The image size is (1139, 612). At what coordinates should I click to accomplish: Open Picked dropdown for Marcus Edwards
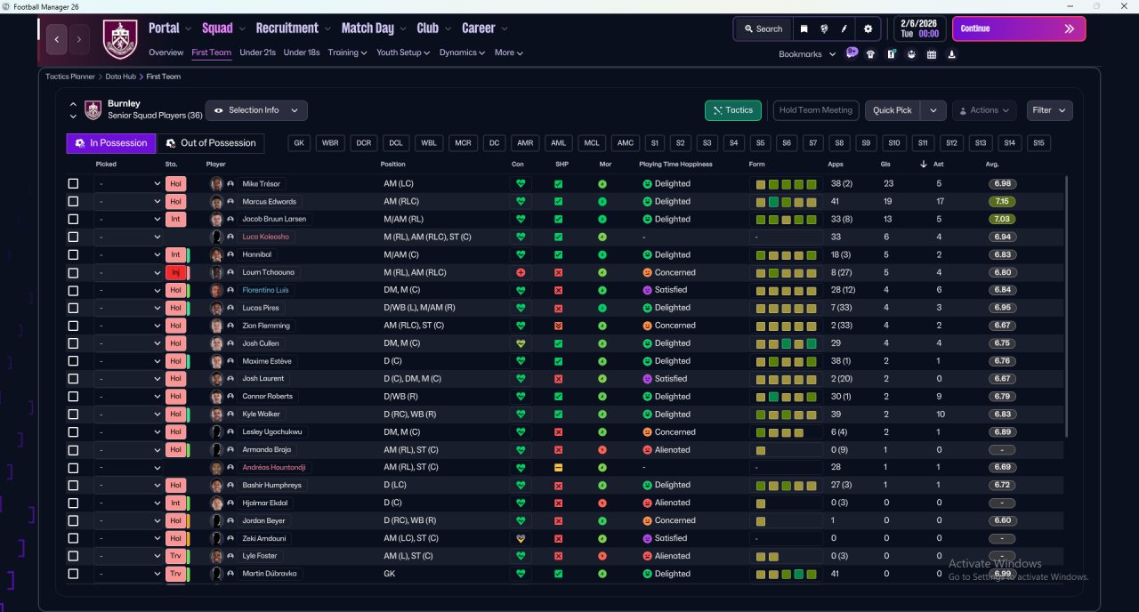coord(129,202)
